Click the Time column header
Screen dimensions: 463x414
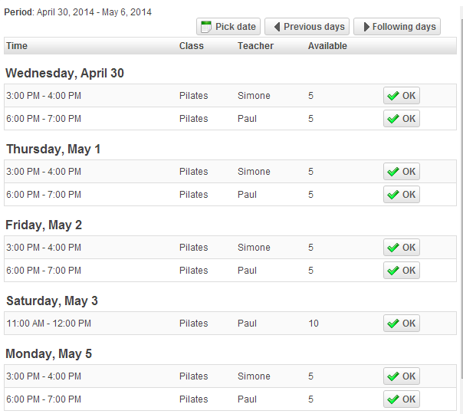(x=17, y=46)
